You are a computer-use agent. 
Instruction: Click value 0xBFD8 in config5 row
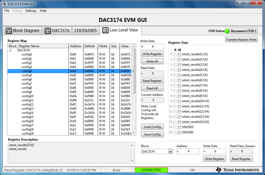tap(126, 75)
